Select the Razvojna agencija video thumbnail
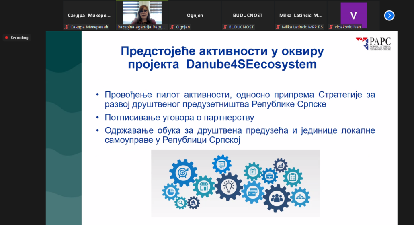Viewport: 414px width, 225px height. tap(142, 16)
